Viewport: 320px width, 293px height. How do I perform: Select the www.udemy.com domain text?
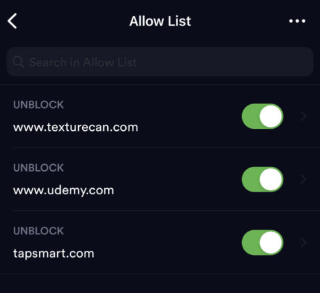coord(63,191)
